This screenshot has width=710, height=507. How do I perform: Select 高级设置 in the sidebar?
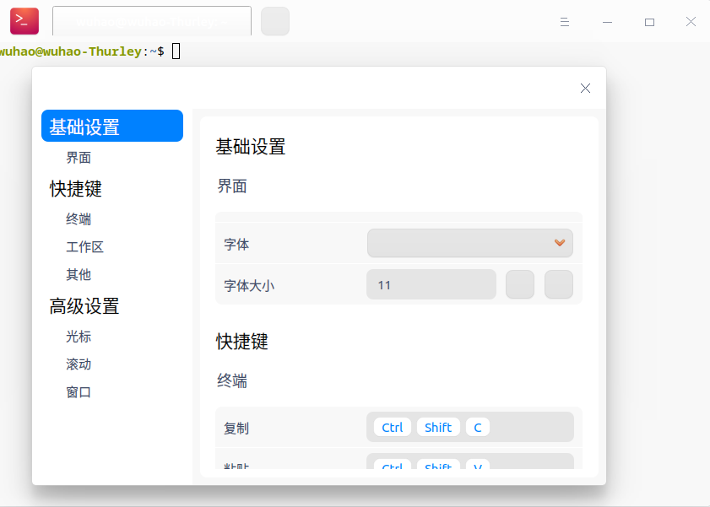[x=84, y=306]
